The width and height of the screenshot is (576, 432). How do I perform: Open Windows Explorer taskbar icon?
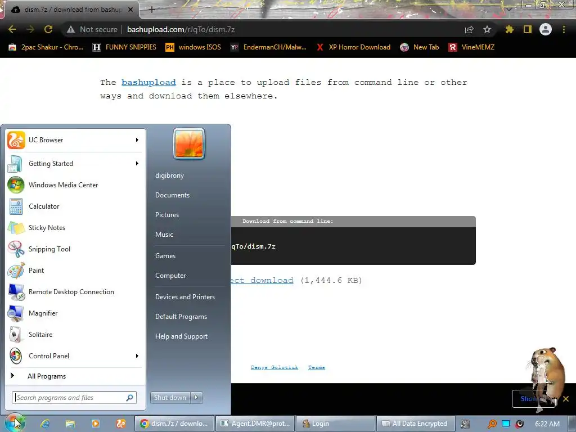70,424
